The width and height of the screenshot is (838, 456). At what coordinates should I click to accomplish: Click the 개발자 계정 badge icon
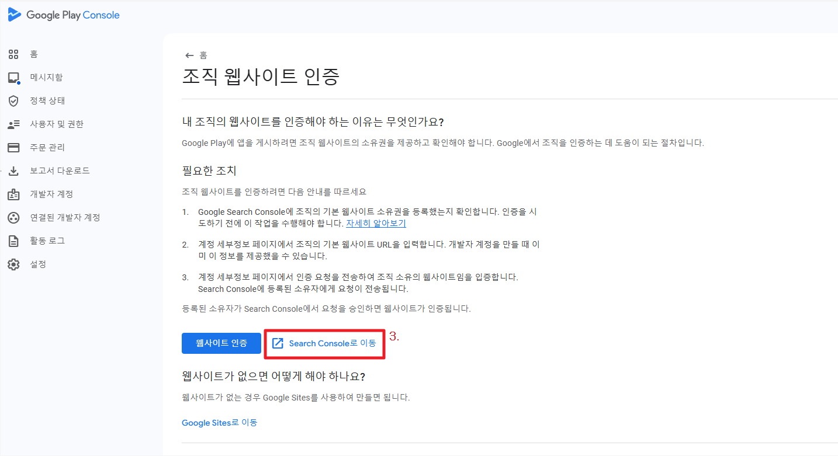coord(13,194)
